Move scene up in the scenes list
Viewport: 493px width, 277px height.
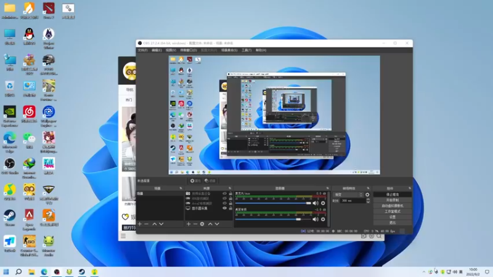tap(155, 224)
